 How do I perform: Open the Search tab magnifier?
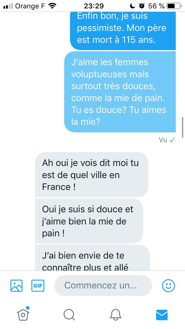coord(69,315)
